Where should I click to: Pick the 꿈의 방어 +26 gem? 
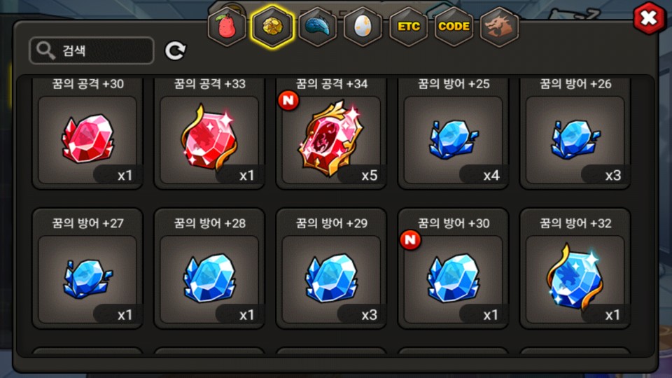(575, 133)
